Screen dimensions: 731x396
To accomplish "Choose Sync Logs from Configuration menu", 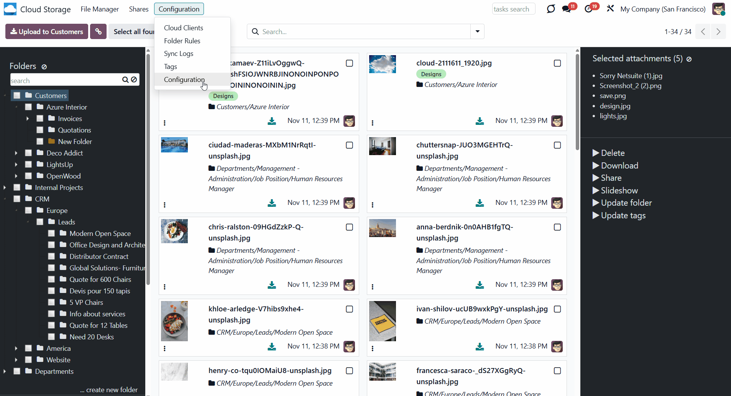I will tap(178, 54).
